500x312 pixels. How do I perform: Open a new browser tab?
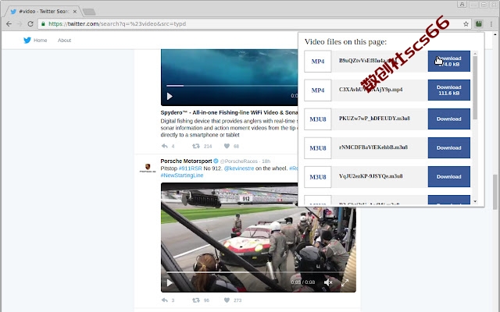[x=89, y=12]
